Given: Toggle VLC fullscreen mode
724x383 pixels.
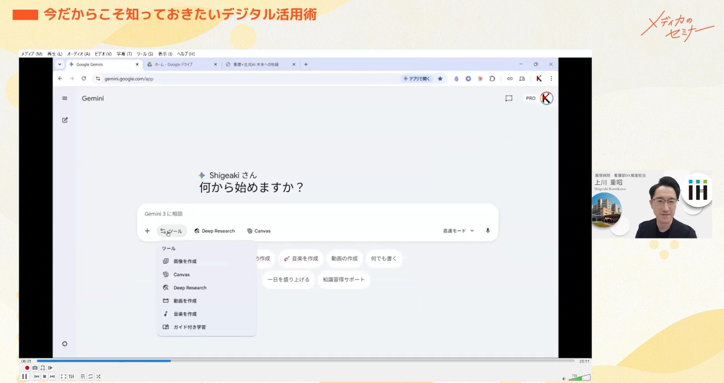Looking at the screenshot, I should click(x=63, y=376).
